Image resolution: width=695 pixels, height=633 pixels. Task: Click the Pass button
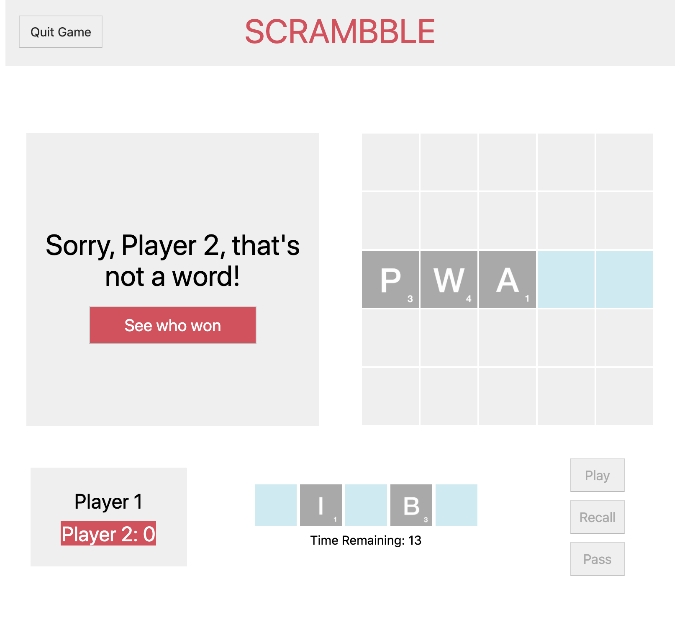point(598,559)
